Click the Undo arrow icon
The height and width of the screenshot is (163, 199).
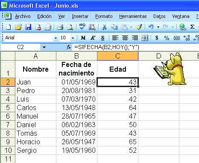click(151, 27)
